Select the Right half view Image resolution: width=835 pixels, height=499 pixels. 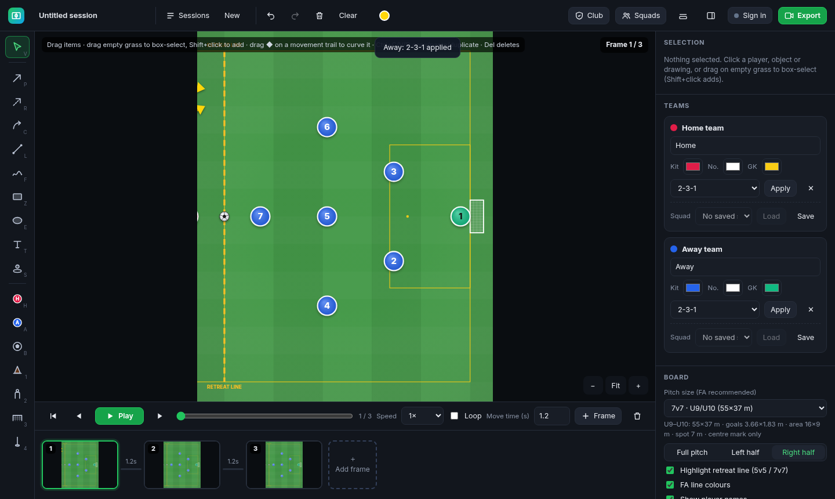coord(798,453)
